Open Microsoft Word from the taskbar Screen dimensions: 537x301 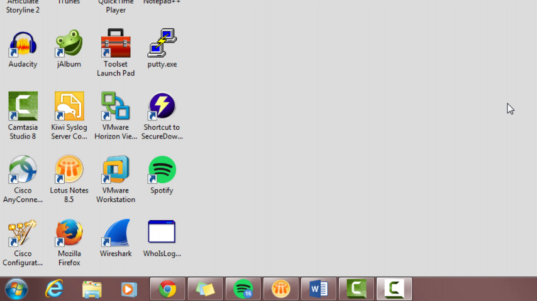pyautogui.click(x=318, y=289)
